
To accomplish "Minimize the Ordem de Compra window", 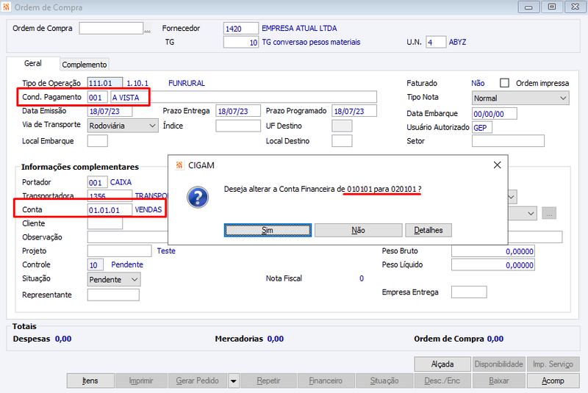I will (x=528, y=7).
